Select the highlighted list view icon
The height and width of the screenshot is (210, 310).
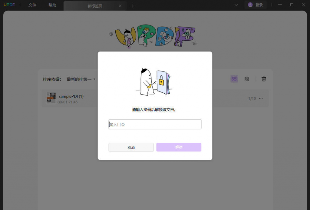(234, 79)
